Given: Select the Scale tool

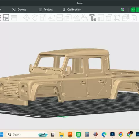Looking at the screenshot, I should tap(43, 18).
